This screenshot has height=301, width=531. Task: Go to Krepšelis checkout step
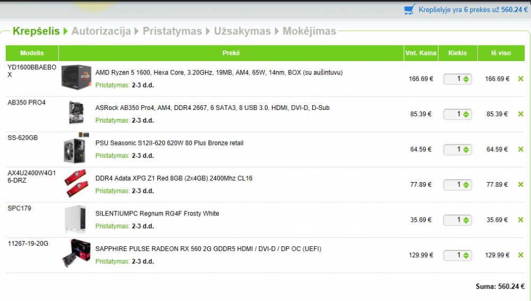coord(36,31)
